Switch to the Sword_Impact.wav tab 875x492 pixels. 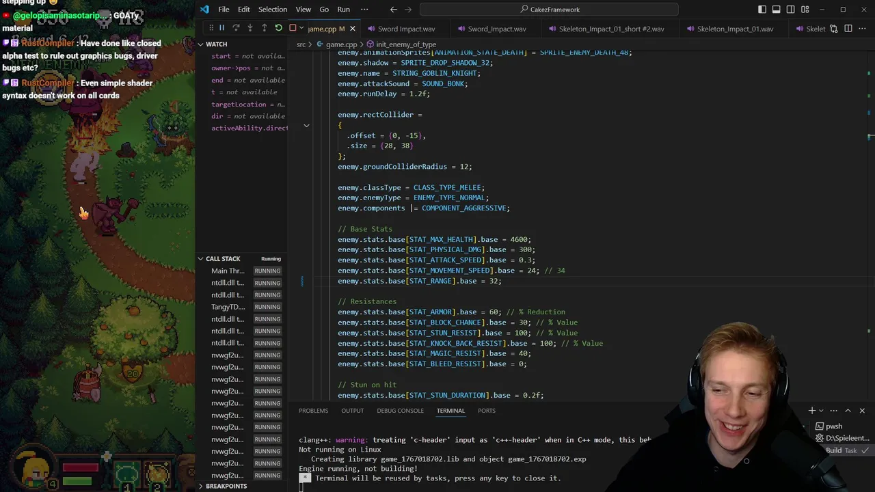tap(497, 29)
